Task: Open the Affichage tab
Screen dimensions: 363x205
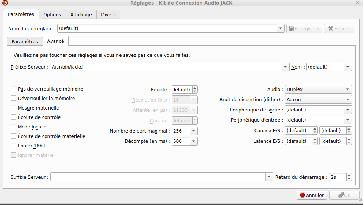Action: [x=81, y=14]
